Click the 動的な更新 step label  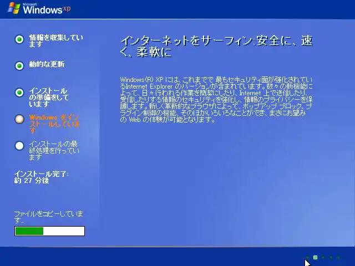click(x=47, y=64)
